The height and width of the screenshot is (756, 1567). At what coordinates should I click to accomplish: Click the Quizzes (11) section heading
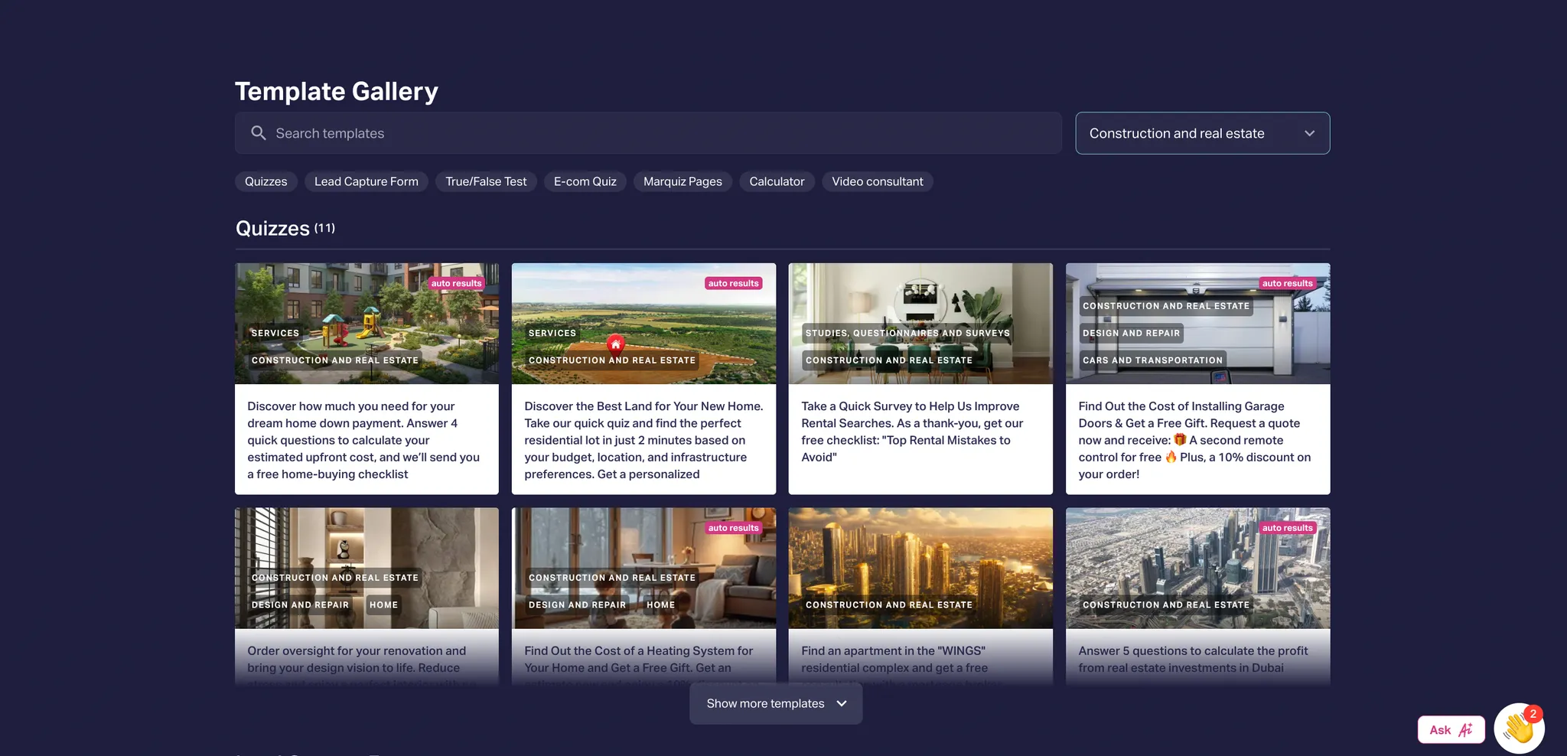[285, 228]
